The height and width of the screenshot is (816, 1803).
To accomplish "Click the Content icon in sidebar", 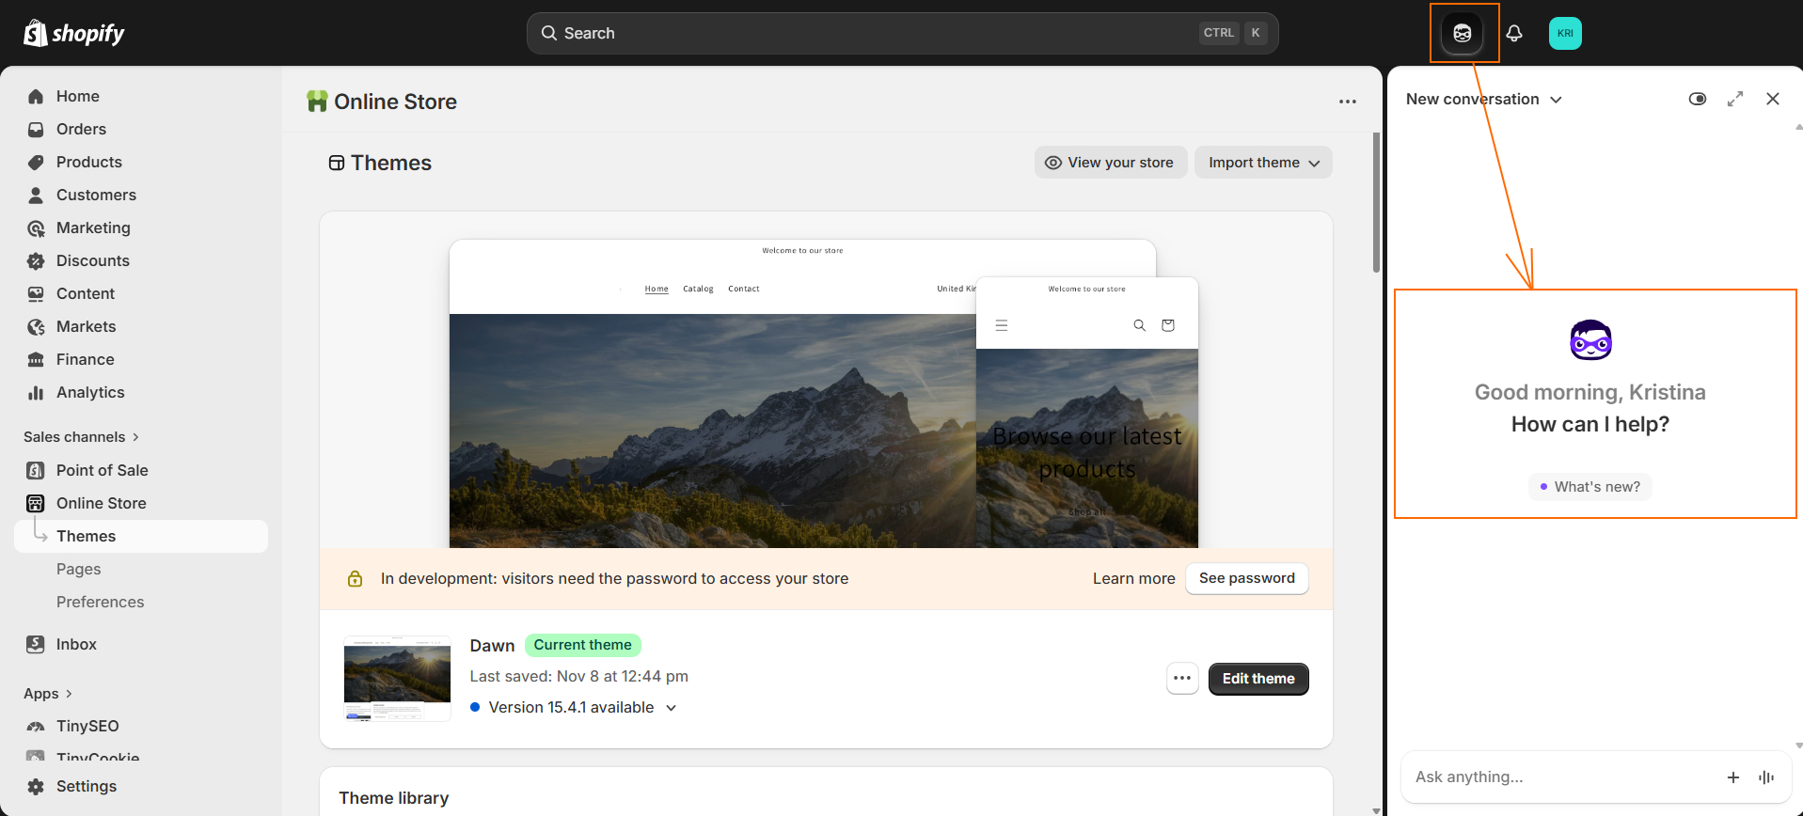I will coord(36,293).
